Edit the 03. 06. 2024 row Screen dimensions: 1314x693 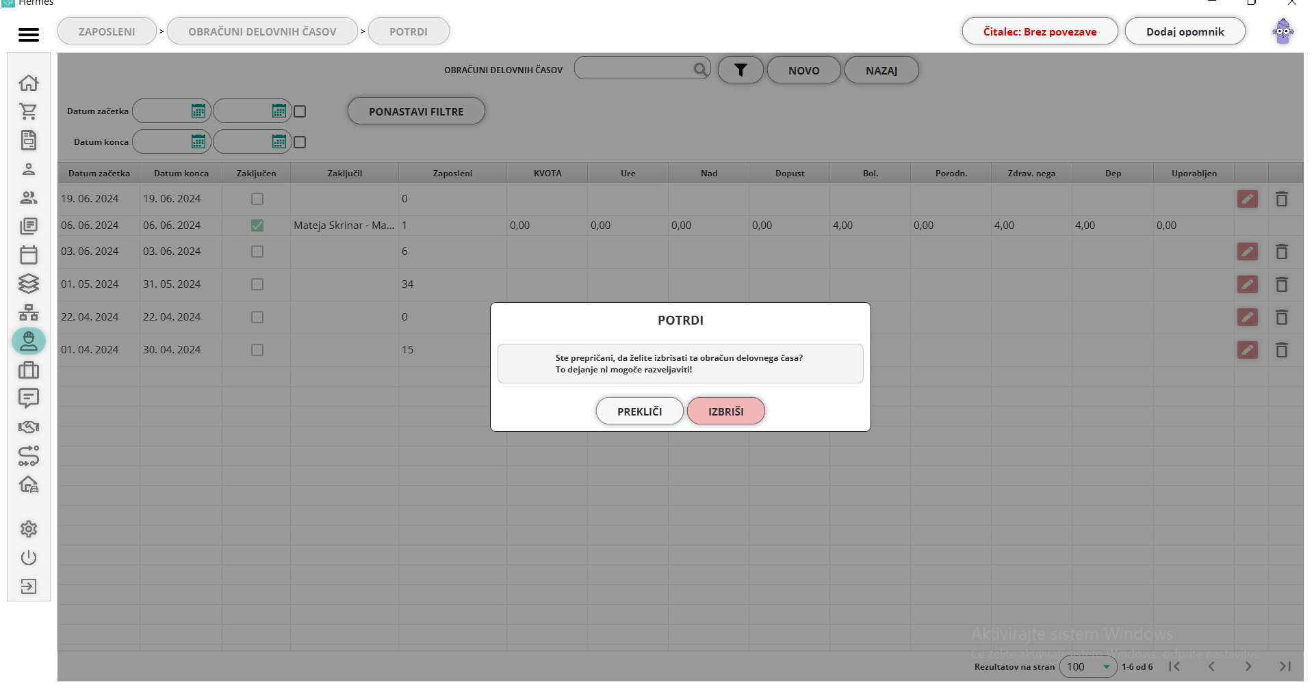point(1248,252)
